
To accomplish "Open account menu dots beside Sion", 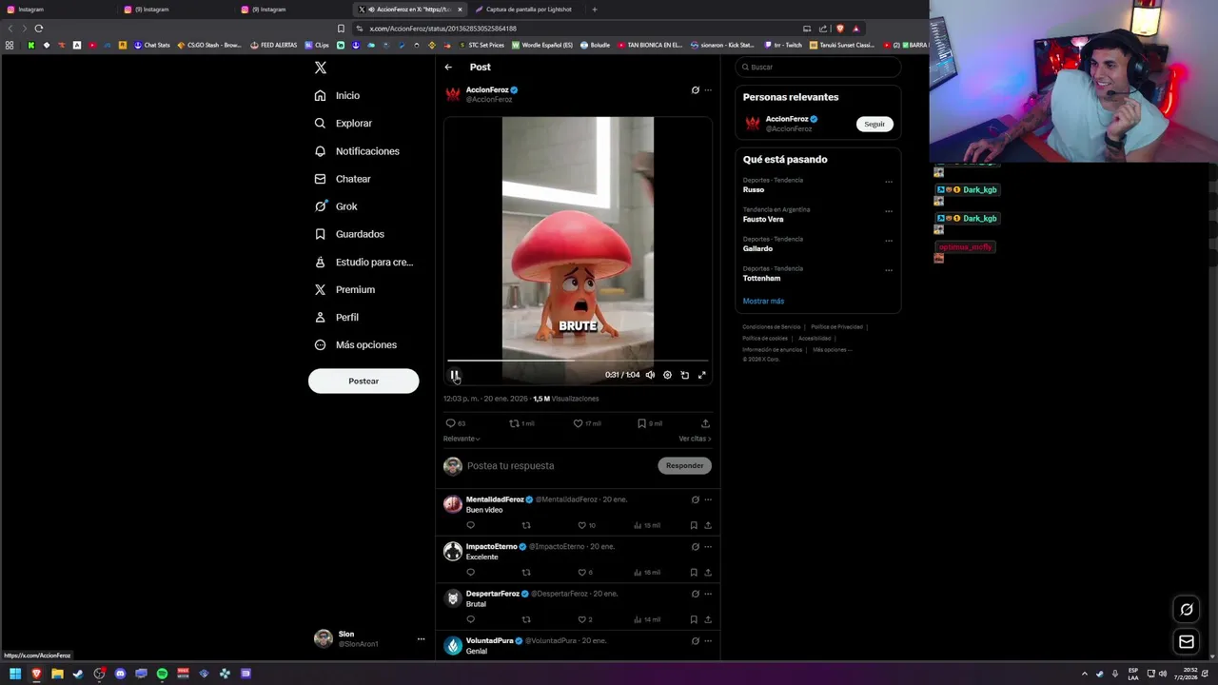I will [x=421, y=639].
